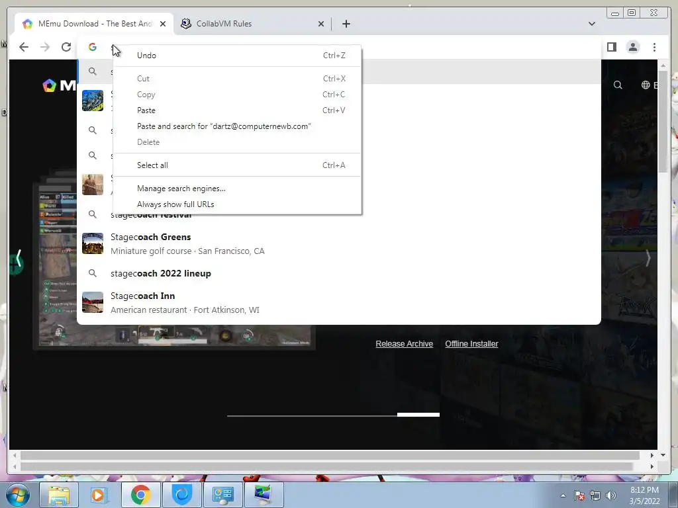The image size is (678, 508).
Task: Open the Release Archive link
Action: (405, 344)
